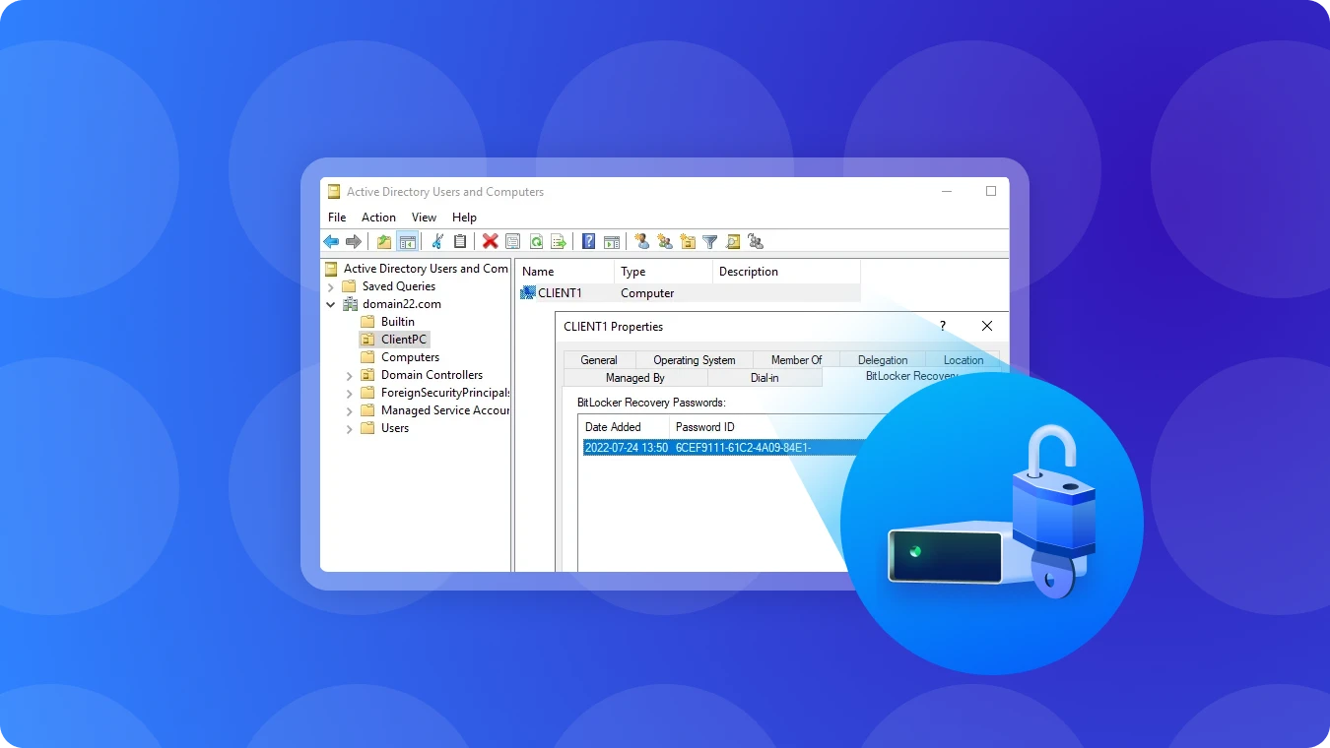Click the Computer type cell
Screen dimensions: 1330x748
[647, 293]
